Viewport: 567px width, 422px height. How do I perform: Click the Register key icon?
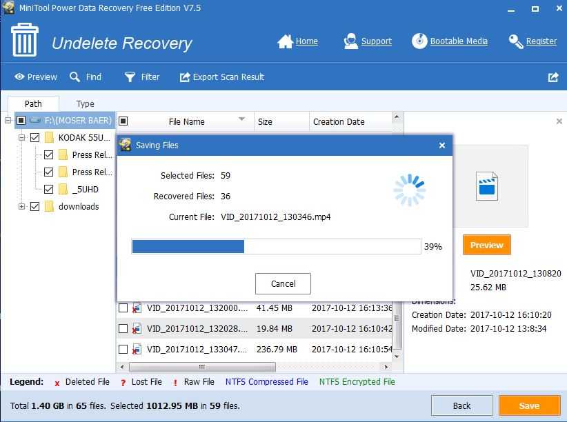(516, 41)
